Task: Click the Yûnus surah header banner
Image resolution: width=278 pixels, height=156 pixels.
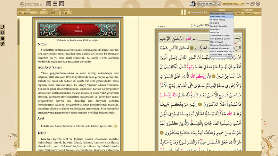Action: [78, 30]
